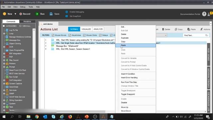Open the Debug menu
This screenshot has width=213, height=120.
pyautogui.click(x=23, y=7)
